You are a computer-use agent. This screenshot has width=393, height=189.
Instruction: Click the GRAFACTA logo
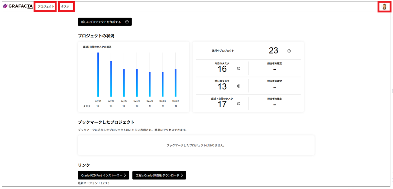click(18, 6)
